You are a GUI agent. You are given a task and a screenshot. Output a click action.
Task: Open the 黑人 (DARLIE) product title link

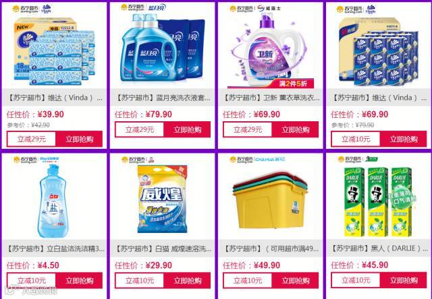click(x=379, y=248)
